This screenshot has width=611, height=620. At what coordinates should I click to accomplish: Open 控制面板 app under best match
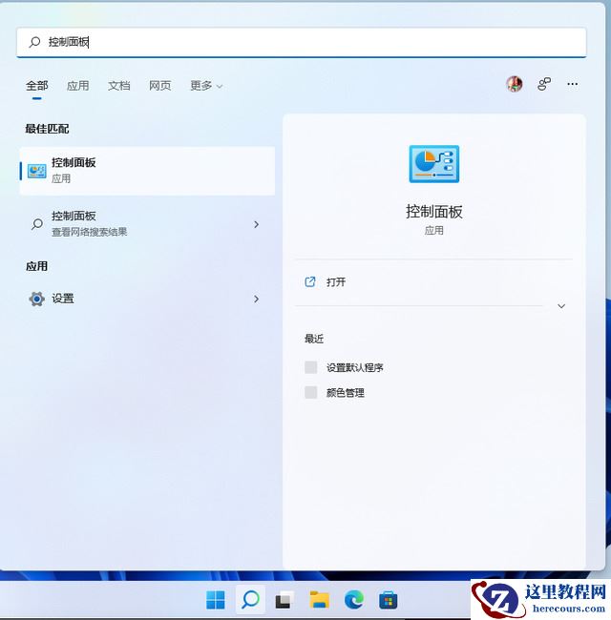pos(147,171)
